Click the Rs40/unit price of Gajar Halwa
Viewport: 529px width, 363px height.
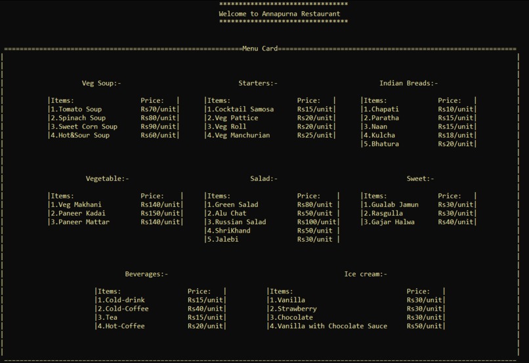click(x=455, y=222)
